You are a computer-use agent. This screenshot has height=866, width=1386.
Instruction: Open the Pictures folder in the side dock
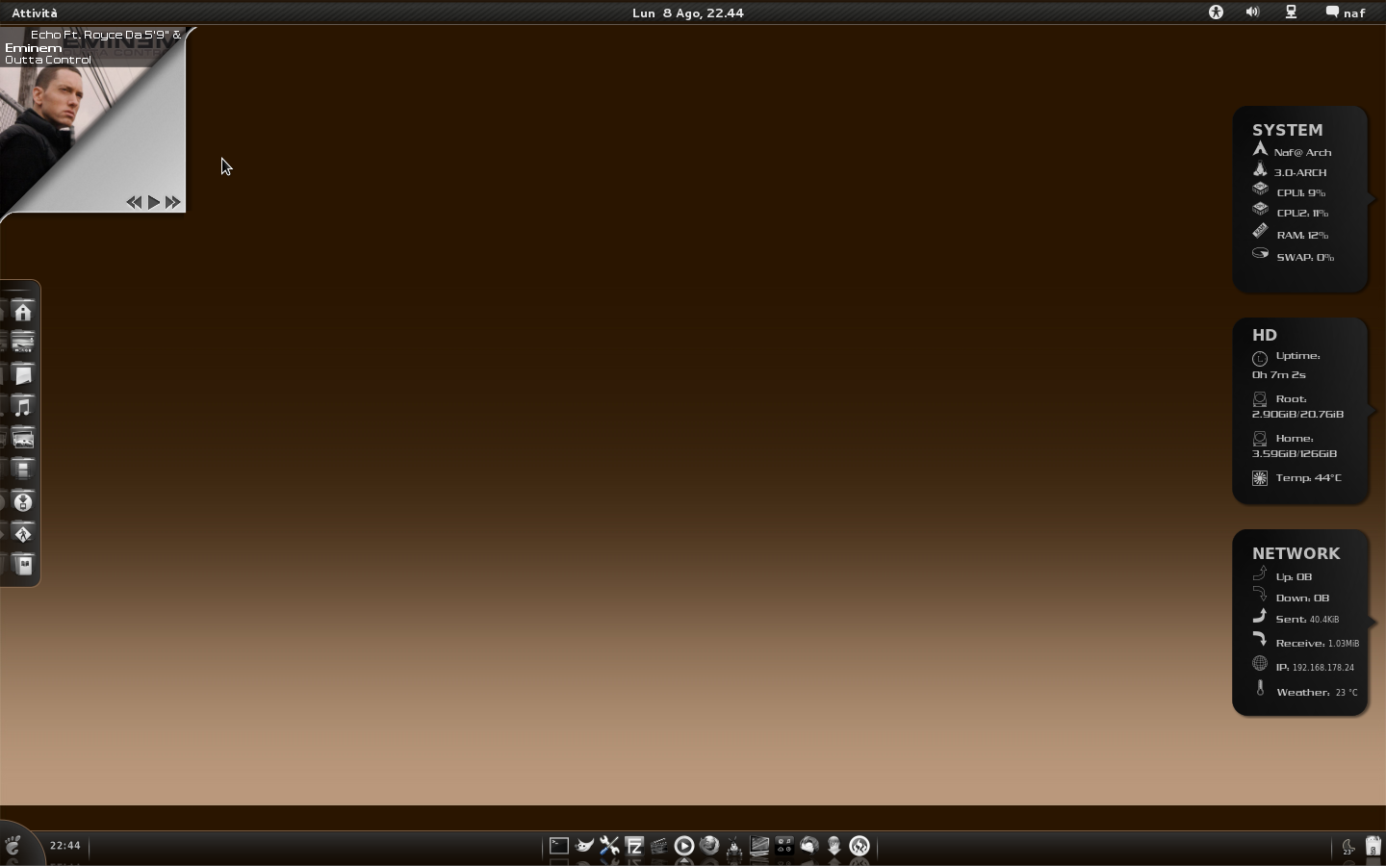pyautogui.click(x=23, y=439)
